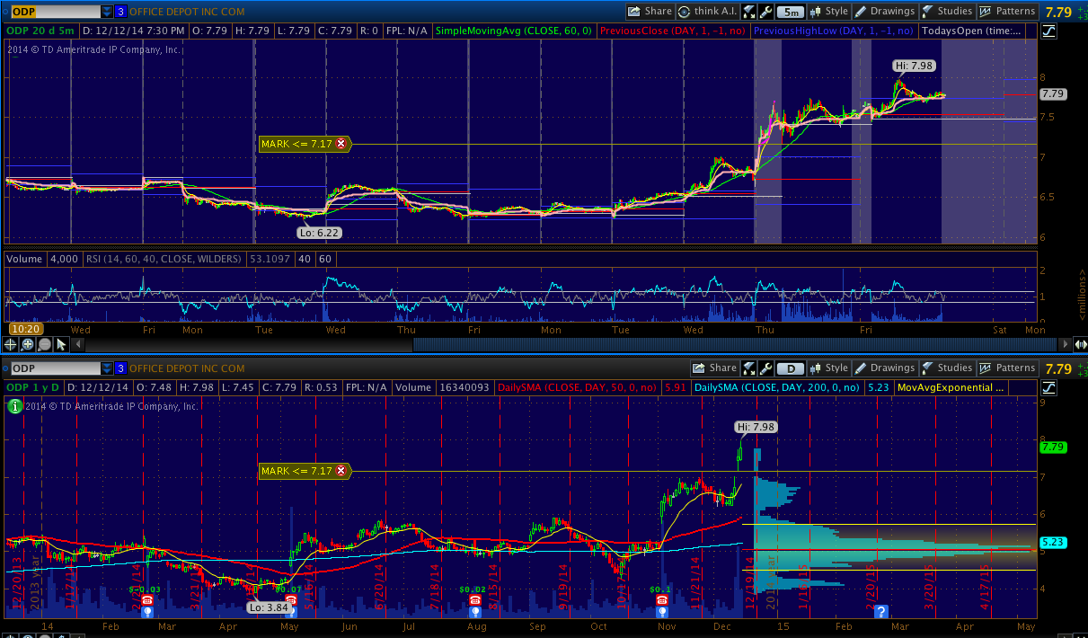1088x638 pixels.
Task: Click quick study flask icon in top chart
Action: tap(748, 12)
